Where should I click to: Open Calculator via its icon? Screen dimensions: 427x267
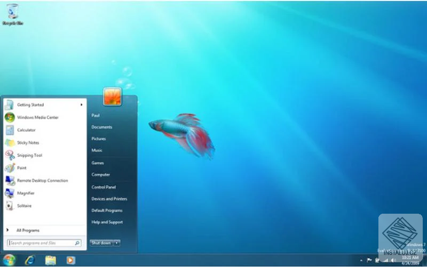tap(10, 130)
